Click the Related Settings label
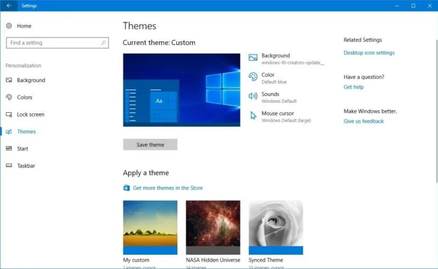The width and height of the screenshot is (438, 269). [x=362, y=39]
